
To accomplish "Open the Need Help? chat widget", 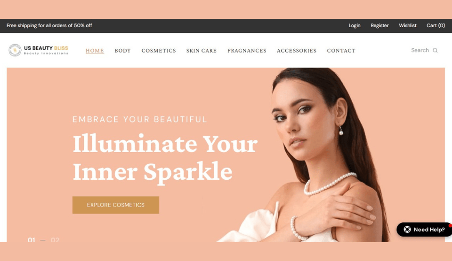I will pyautogui.click(x=424, y=230).
